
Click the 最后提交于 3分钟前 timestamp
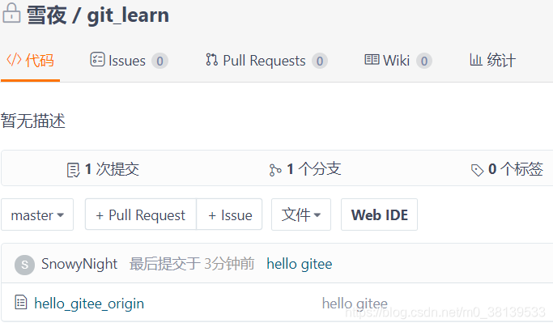click(x=192, y=264)
